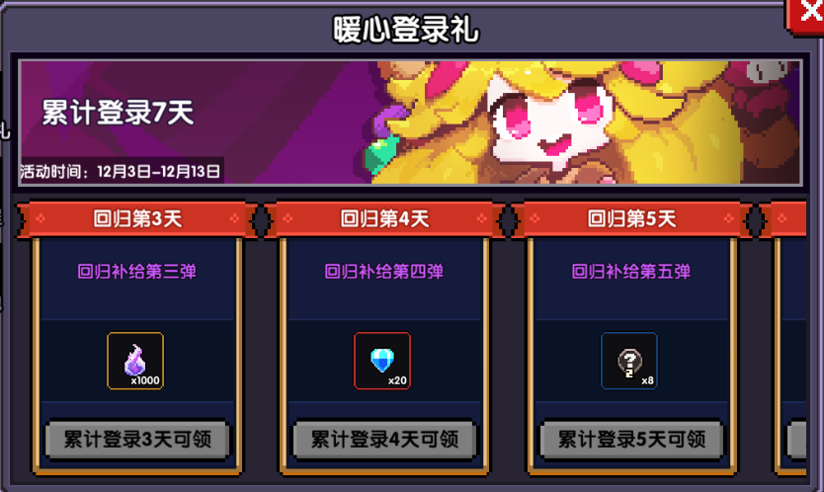Image resolution: width=824 pixels, height=492 pixels.
Task: Open the 回归补给第四弹 title
Action: [x=384, y=272]
